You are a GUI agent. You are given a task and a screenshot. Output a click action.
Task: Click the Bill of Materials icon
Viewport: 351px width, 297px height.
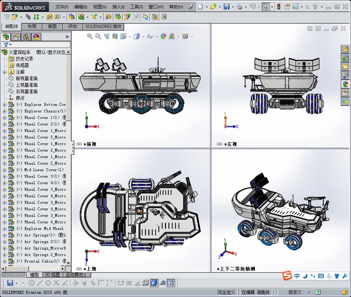[x=118, y=17]
